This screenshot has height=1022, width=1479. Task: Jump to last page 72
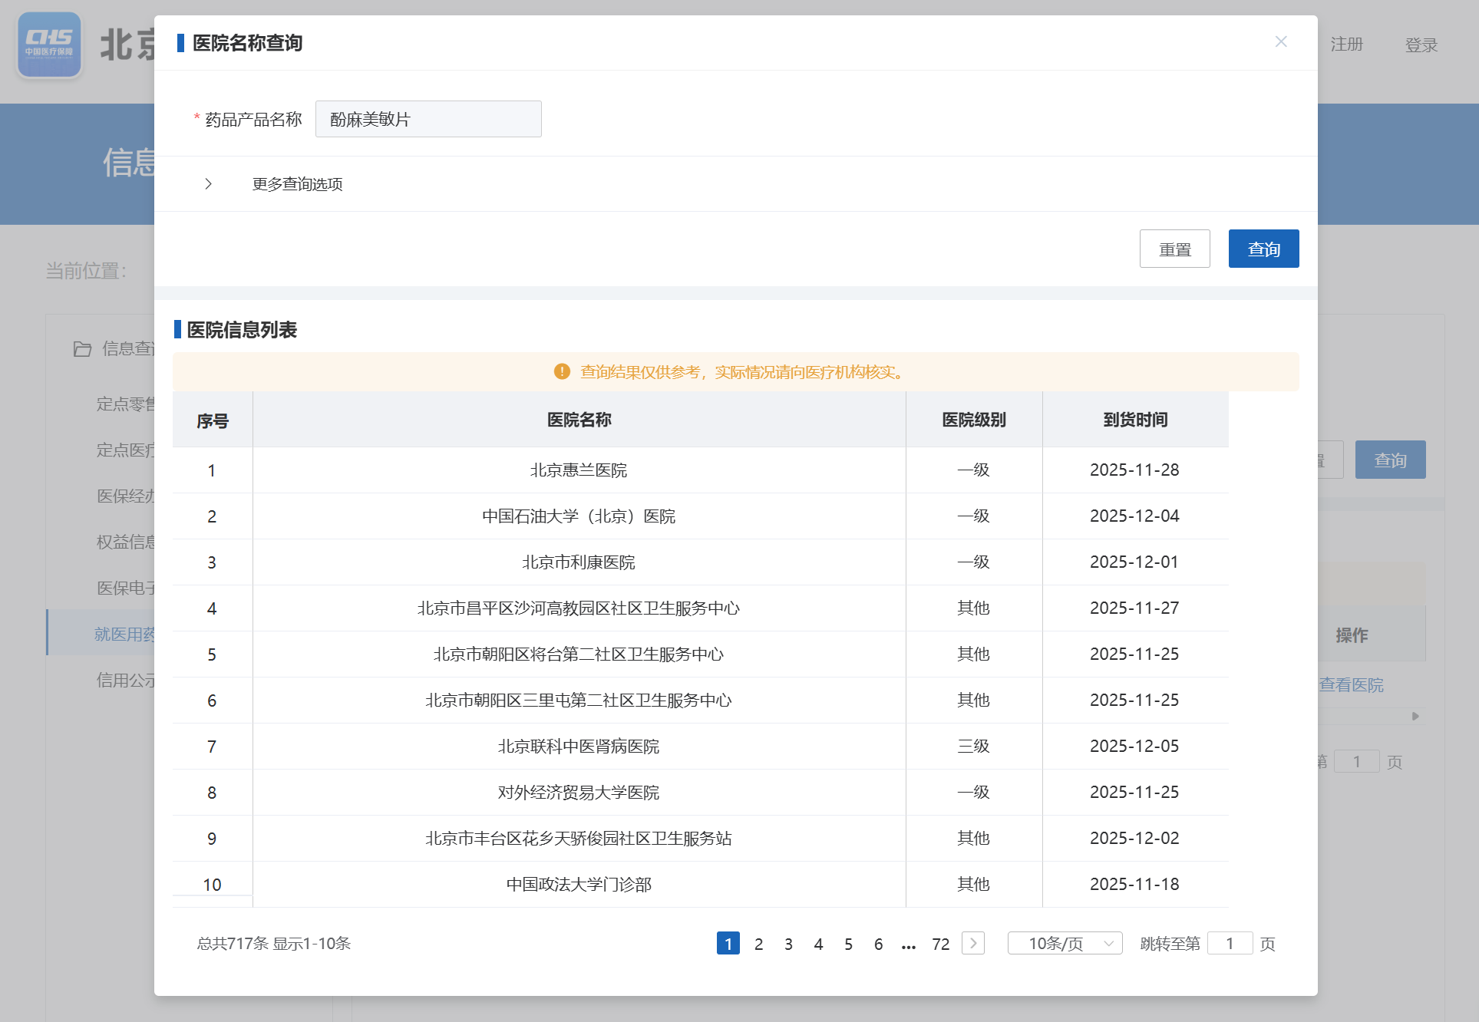[x=940, y=944]
